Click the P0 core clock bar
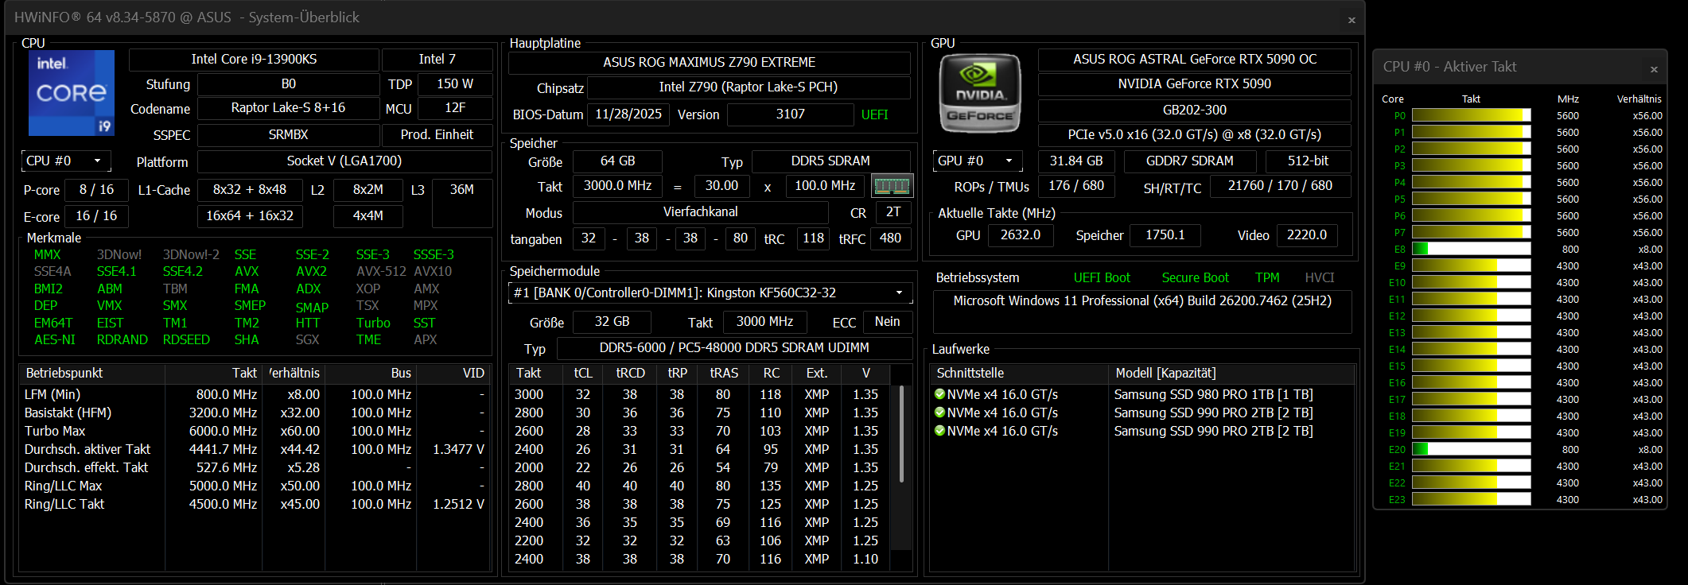The height and width of the screenshot is (585, 1688). pos(1471,116)
